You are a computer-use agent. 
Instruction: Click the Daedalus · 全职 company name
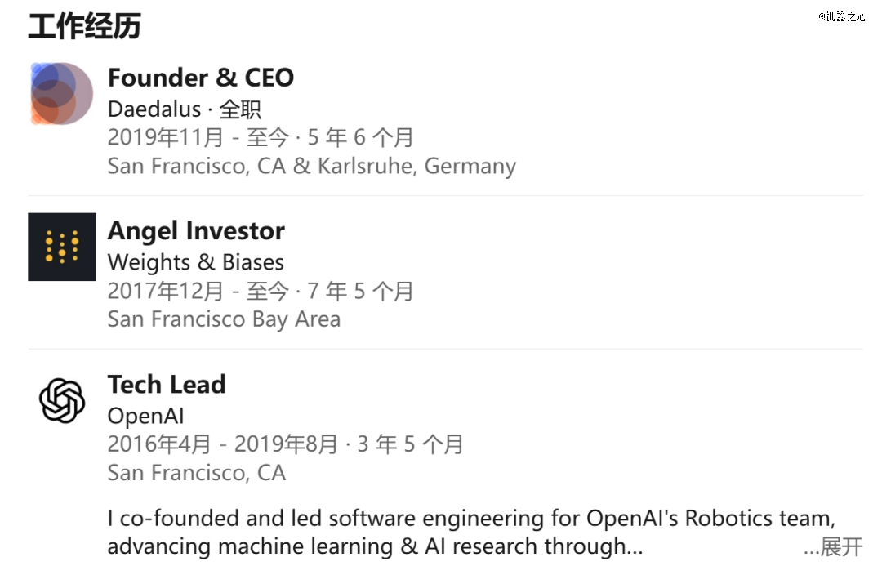pyautogui.click(x=185, y=109)
